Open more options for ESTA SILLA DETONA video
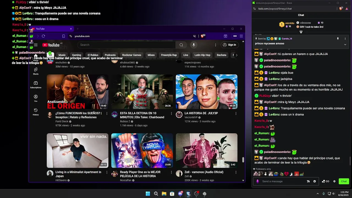The width and height of the screenshot is (352, 198). 171,113
